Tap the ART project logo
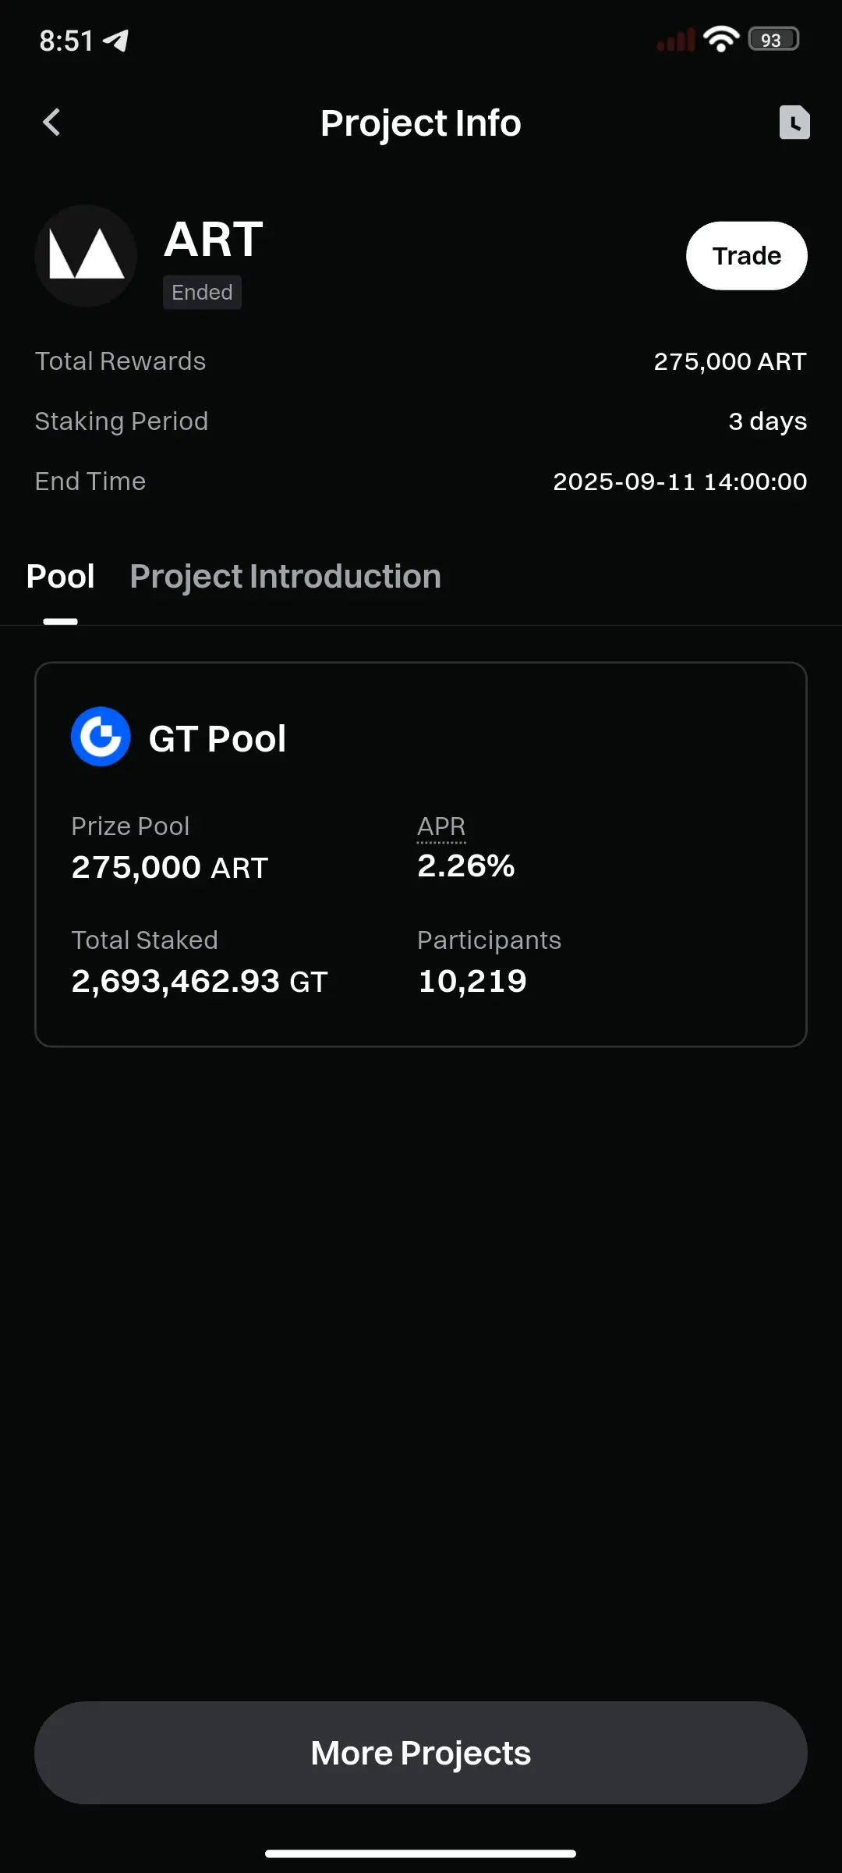The height and width of the screenshot is (1873, 842). [86, 256]
